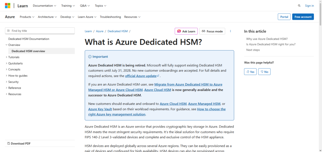Click the Microsoft logo

[8, 6]
